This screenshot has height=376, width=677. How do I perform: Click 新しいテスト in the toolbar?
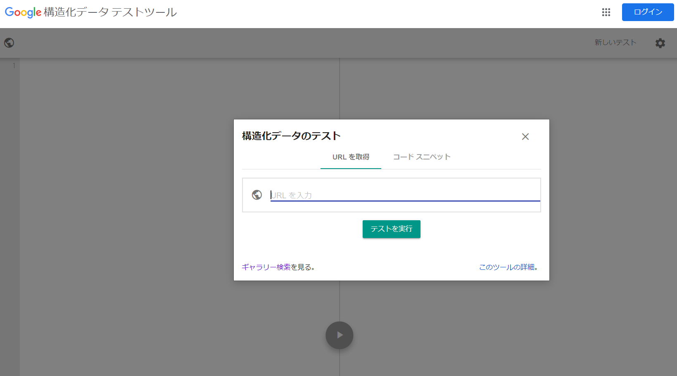(x=615, y=43)
